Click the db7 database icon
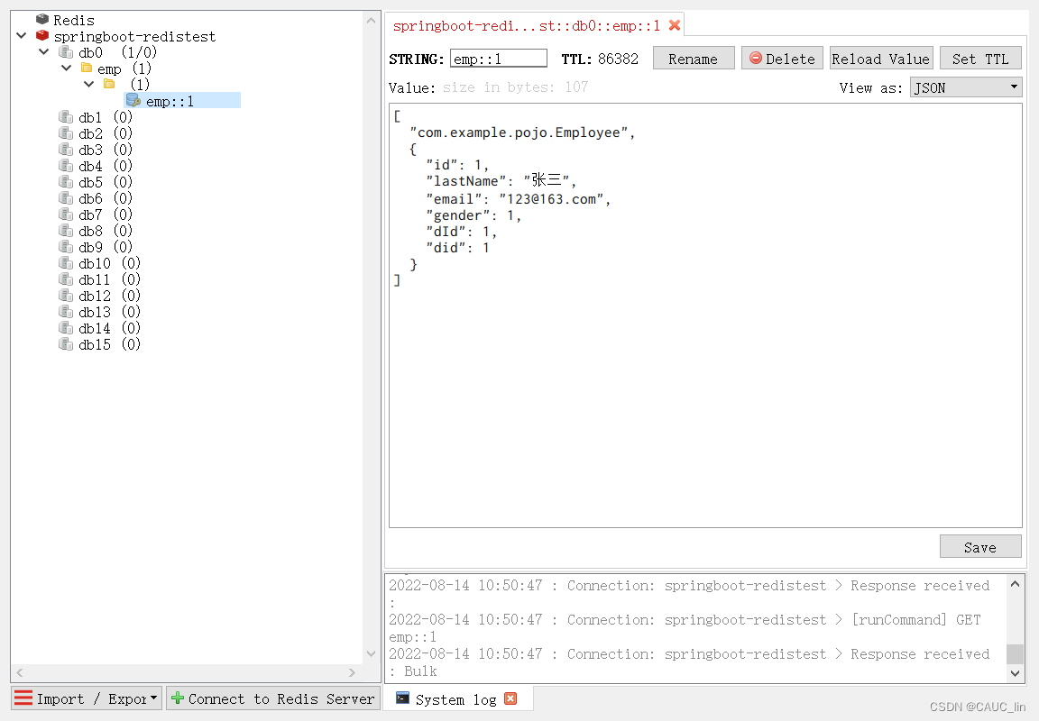Viewport: 1039px width, 721px height. 66,214
